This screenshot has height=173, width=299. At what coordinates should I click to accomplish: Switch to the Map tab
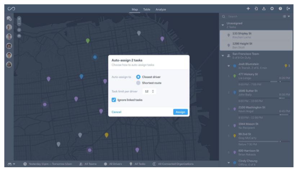pos(135,9)
